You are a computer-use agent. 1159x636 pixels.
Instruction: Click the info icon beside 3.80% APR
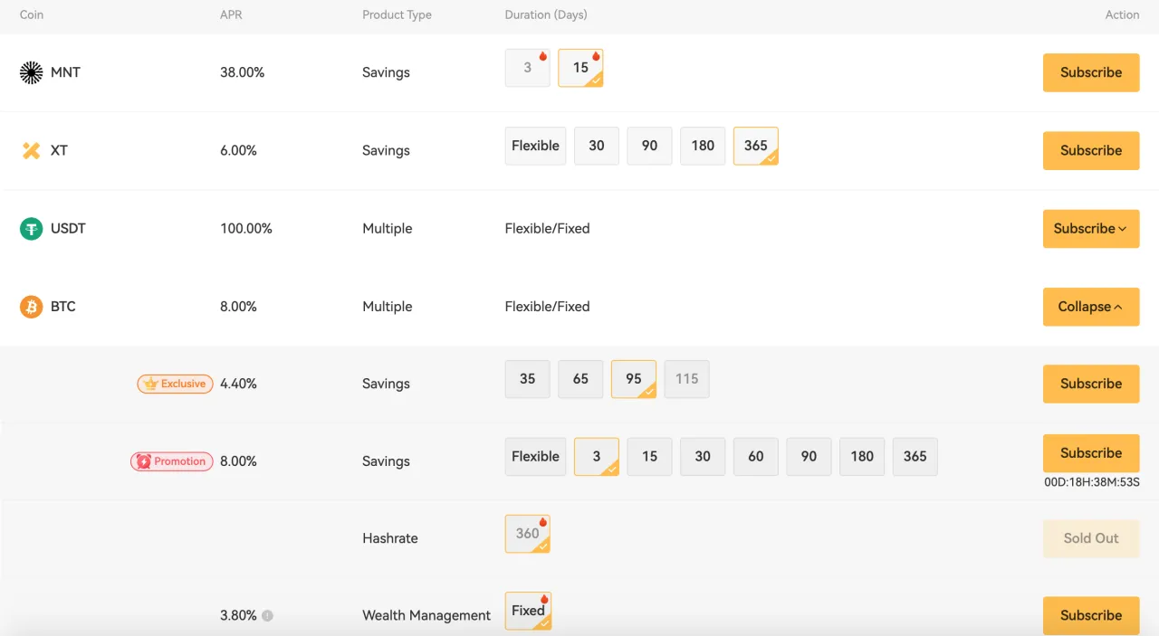(267, 615)
